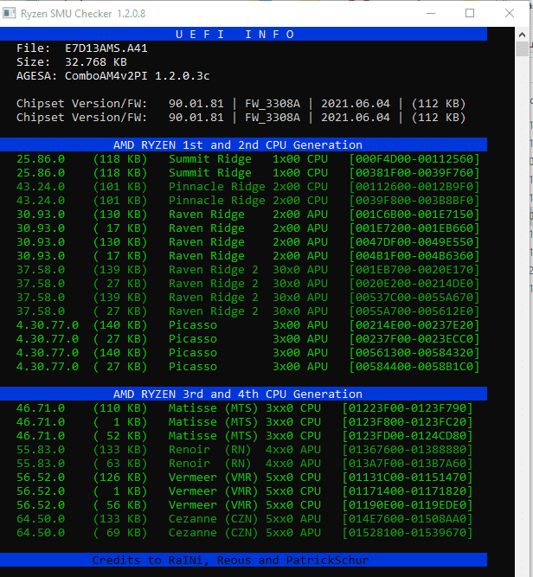
Task: Click Cezanne row with address 01528100-01539670
Action: point(244,533)
